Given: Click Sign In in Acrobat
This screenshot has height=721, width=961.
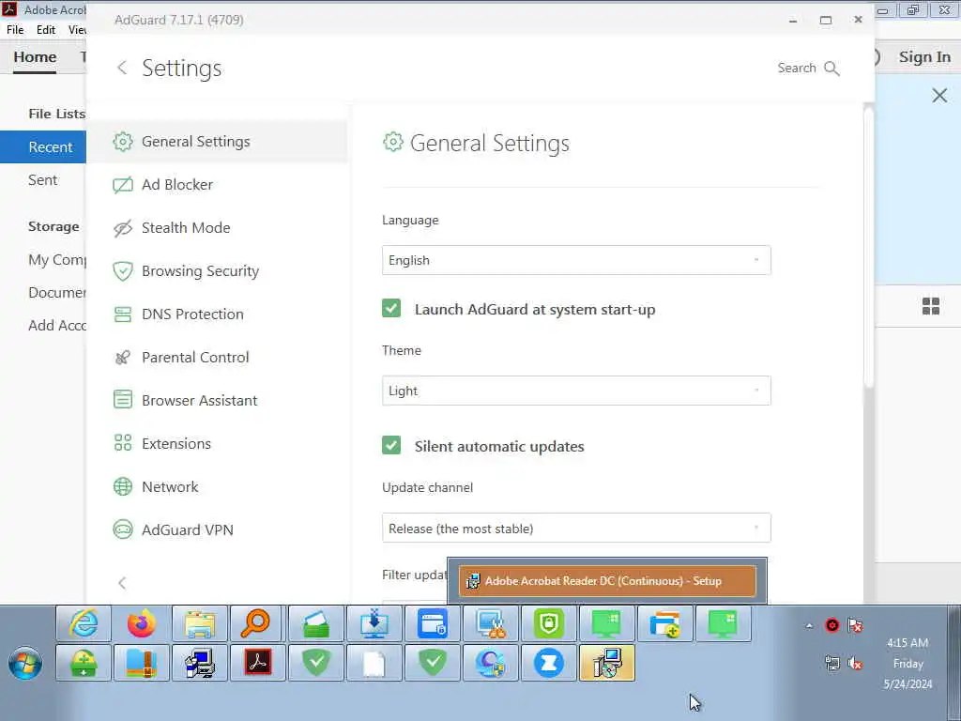Looking at the screenshot, I should coord(924,57).
